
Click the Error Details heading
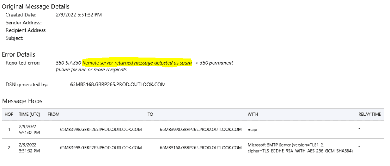(18, 54)
